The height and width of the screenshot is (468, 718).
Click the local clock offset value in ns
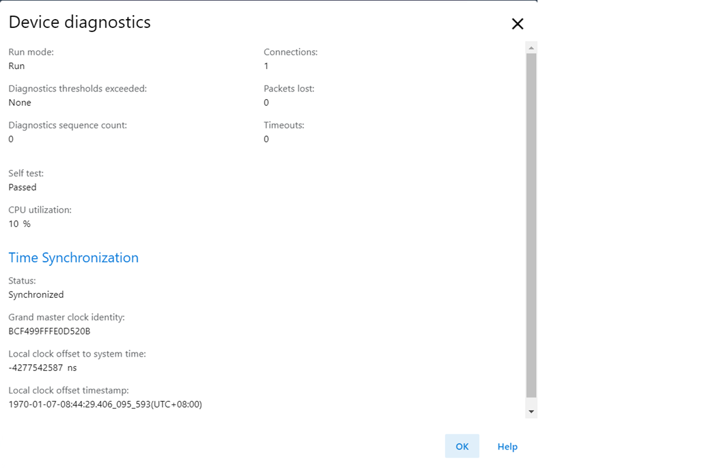[x=42, y=368]
